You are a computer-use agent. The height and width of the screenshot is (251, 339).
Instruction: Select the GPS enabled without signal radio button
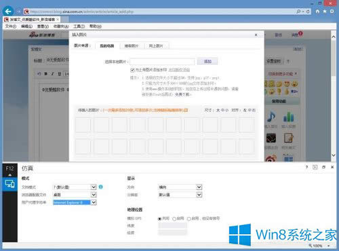coord(189,218)
